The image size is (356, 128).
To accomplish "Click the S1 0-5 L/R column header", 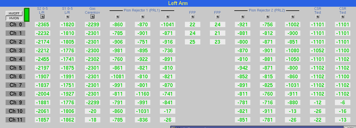I will [x=67, y=11].
